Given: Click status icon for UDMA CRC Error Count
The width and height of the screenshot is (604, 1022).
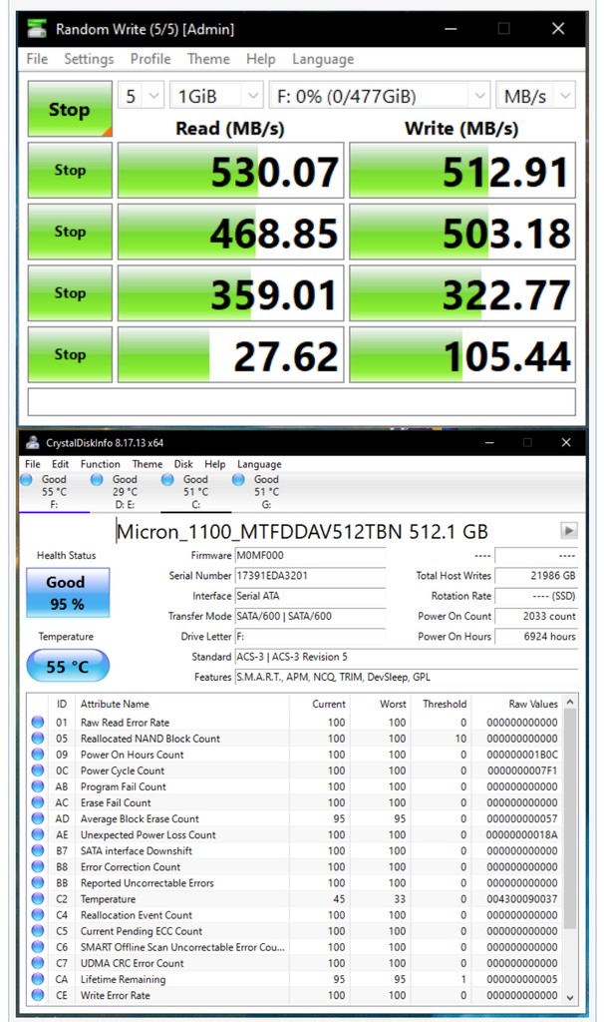Looking at the screenshot, I should (38, 963).
